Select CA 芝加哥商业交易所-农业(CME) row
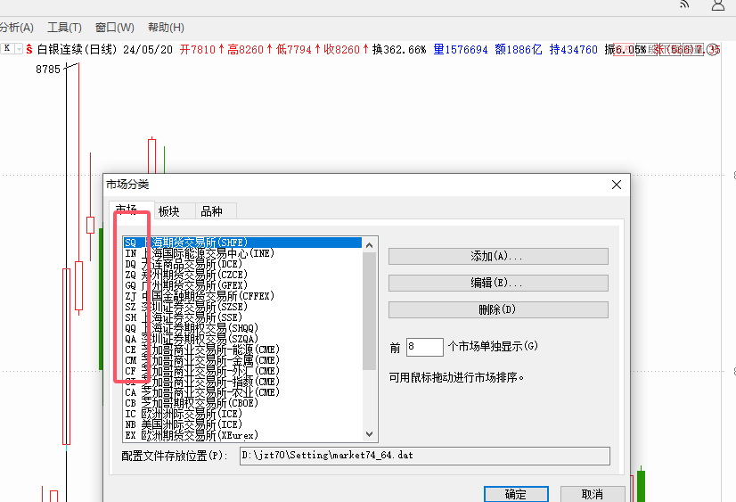The image size is (736, 502). pyautogui.click(x=242, y=392)
